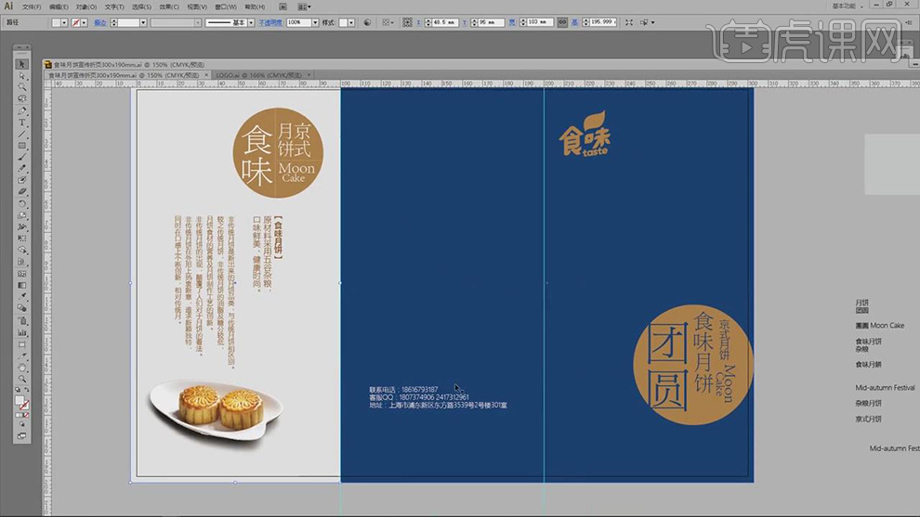Select the Rotate tool
Image resolution: width=920 pixels, height=517 pixels.
coord(21,204)
